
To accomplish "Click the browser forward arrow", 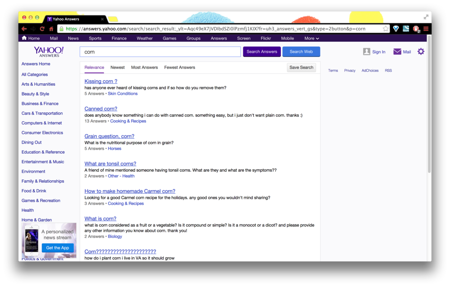I will [x=33, y=29].
